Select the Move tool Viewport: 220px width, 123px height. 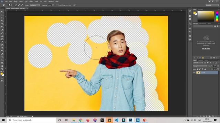pos(2,12)
